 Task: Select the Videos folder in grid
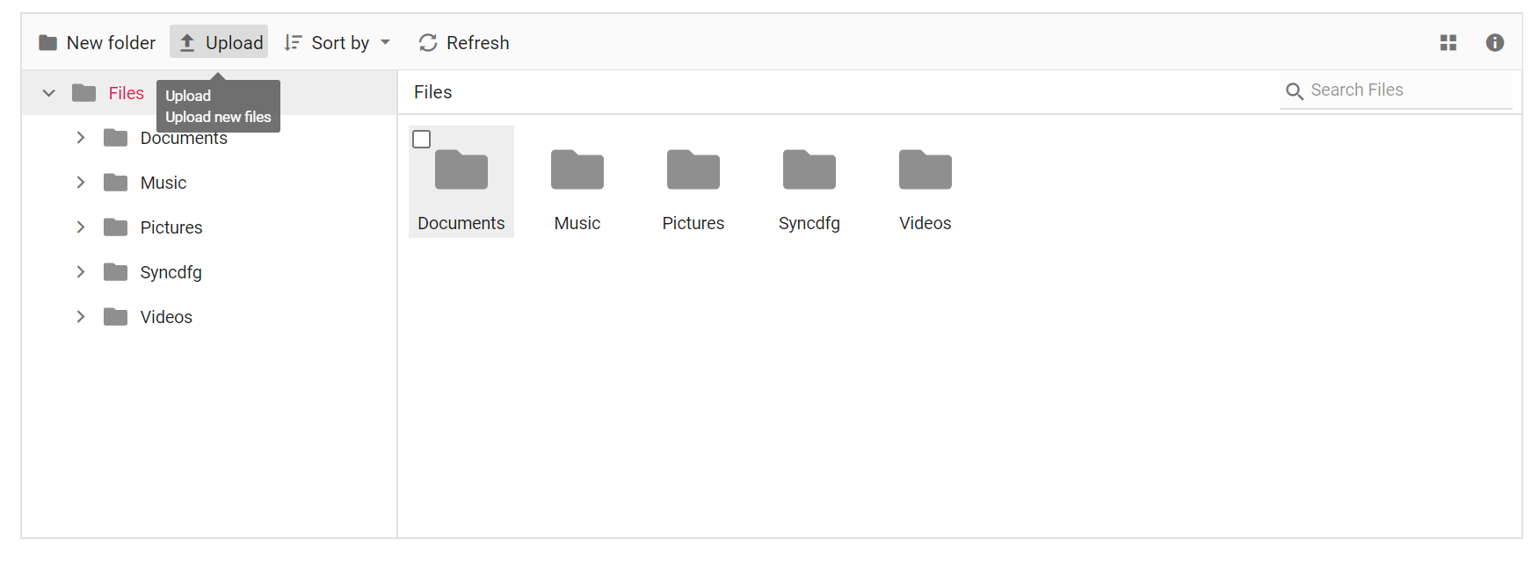[x=926, y=182]
